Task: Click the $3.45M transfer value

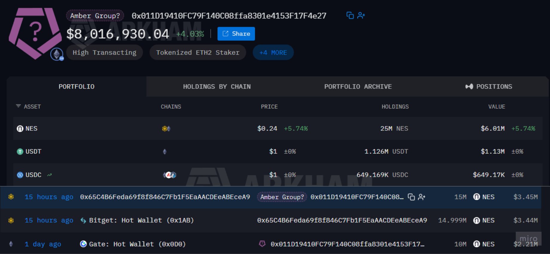Action: (x=525, y=197)
